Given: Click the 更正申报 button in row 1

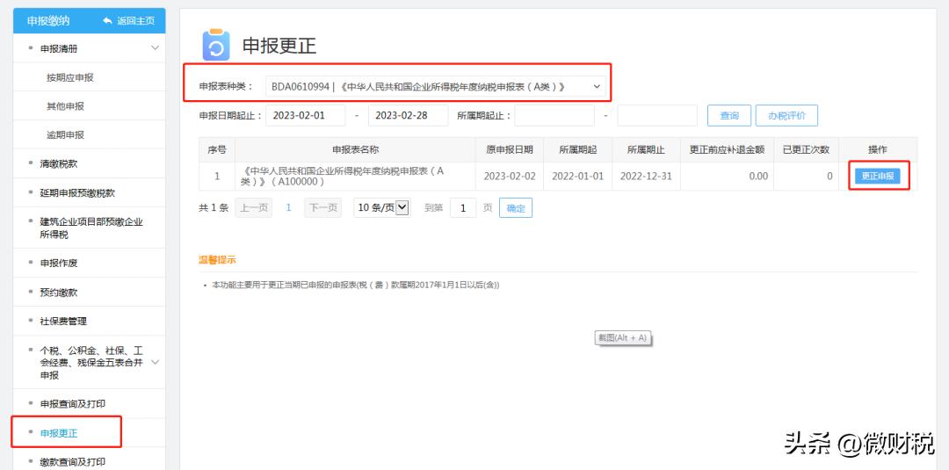Looking at the screenshot, I should pos(878,176).
